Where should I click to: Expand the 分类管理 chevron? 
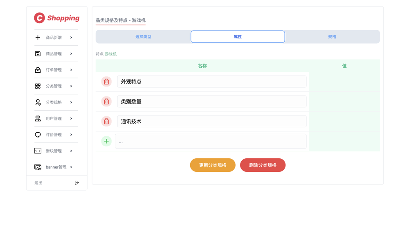[x=71, y=86]
